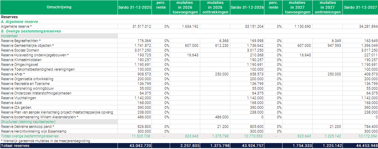Click the Incidenteel subsection label
The width and height of the screenshot is (378, 149).
click(x=10, y=36)
